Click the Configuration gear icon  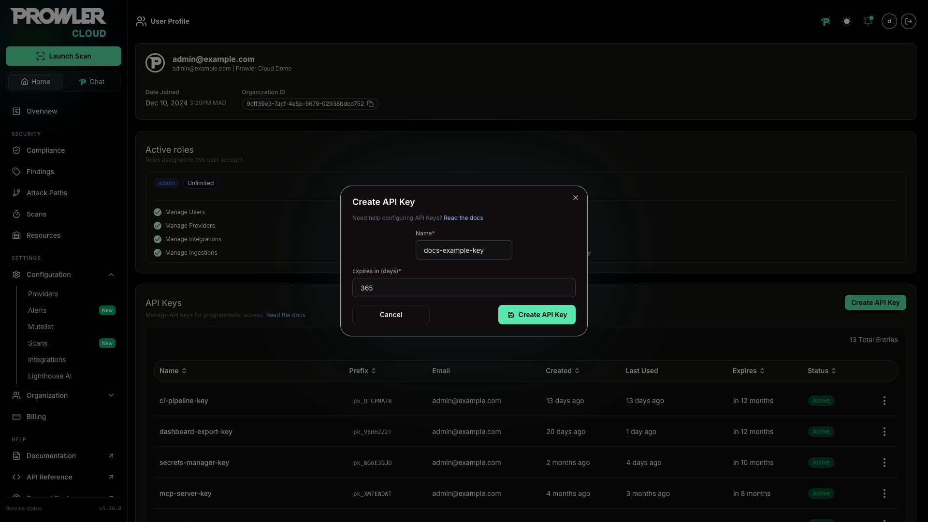point(16,275)
